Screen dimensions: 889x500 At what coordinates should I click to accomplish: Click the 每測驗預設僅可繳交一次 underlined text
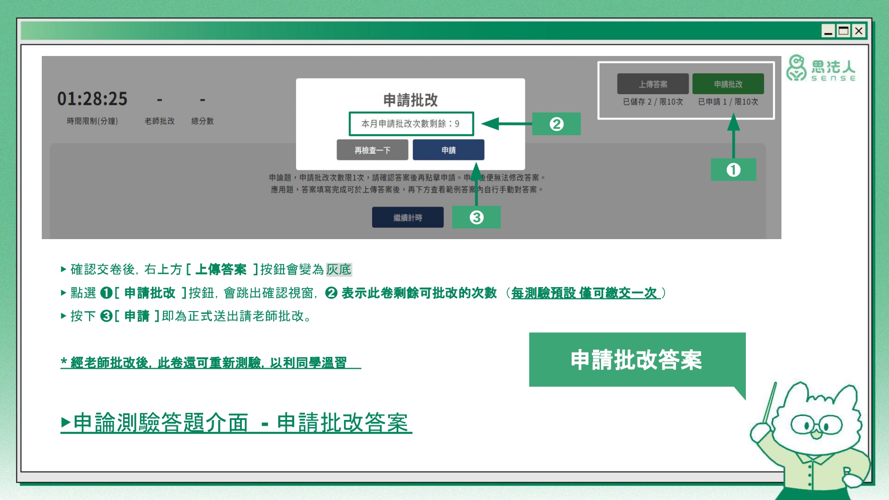[x=585, y=293]
